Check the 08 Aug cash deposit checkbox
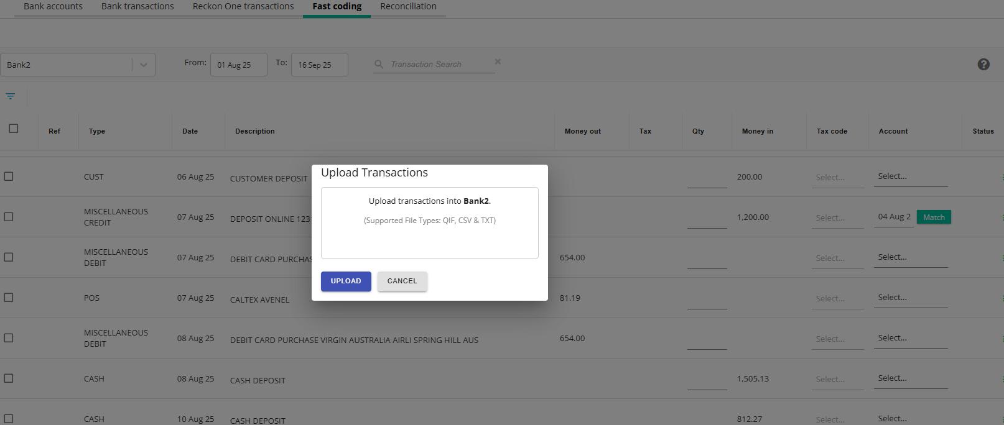Screen dimensions: 1004x425 (9, 378)
